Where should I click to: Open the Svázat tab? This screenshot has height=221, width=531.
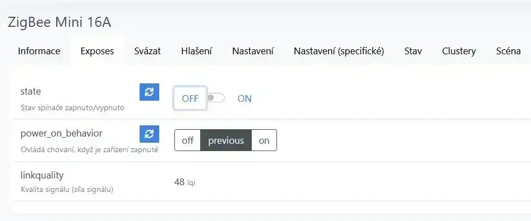click(x=147, y=51)
